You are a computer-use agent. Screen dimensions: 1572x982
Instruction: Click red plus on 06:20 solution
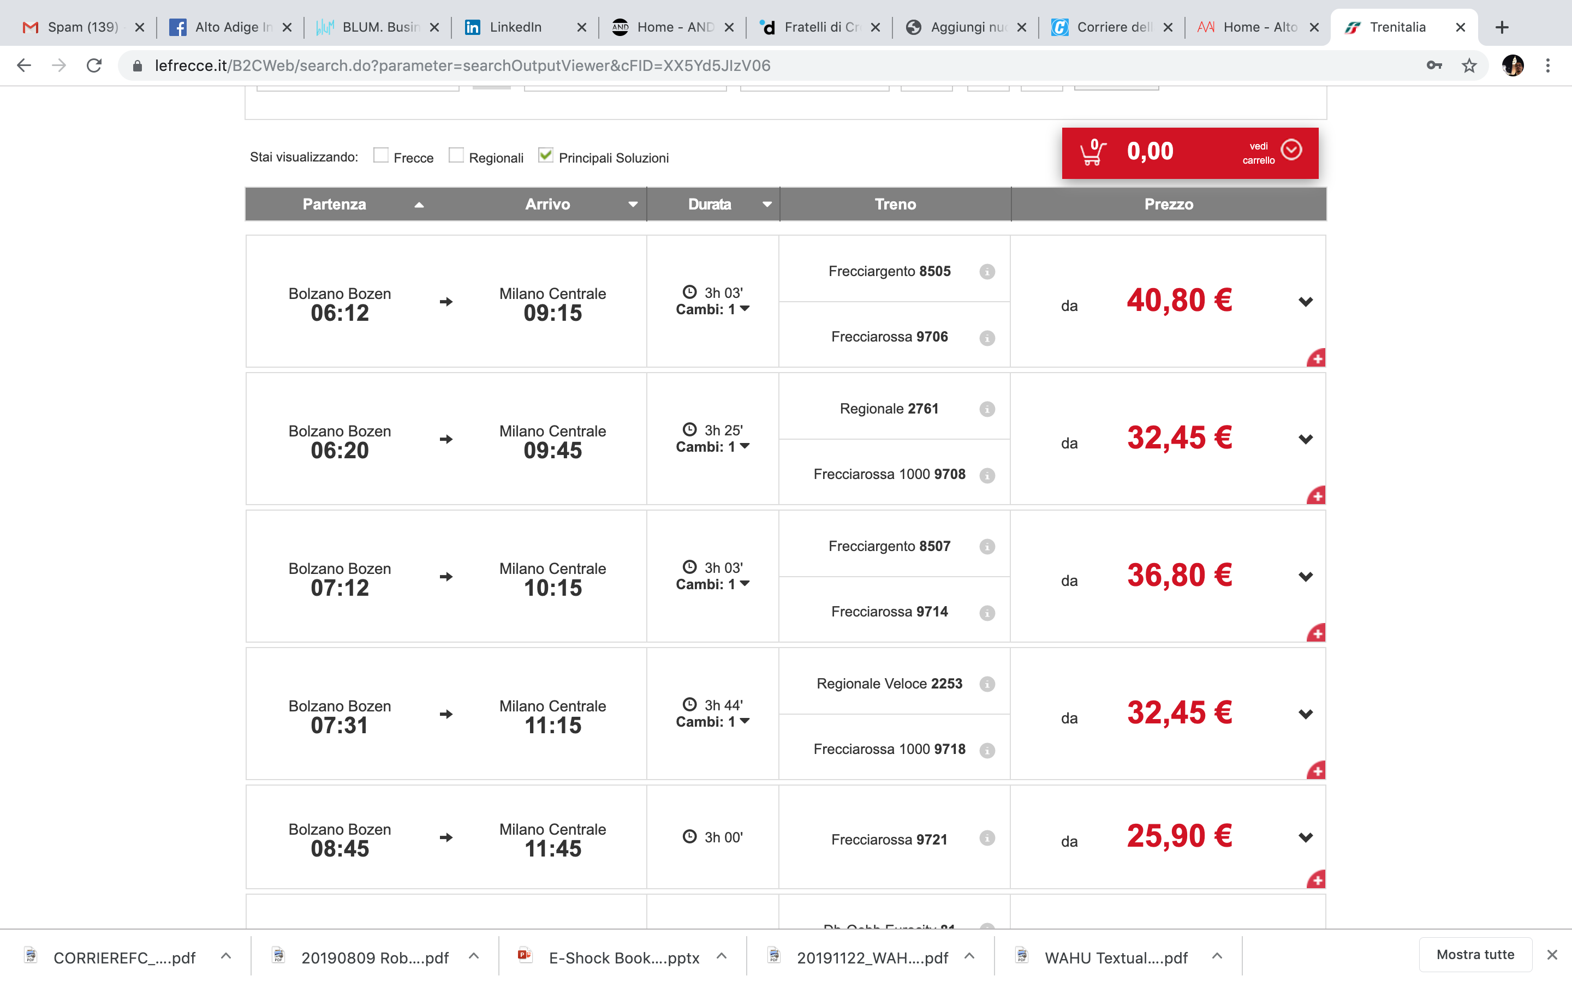pyautogui.click(x=1317, y=496)
